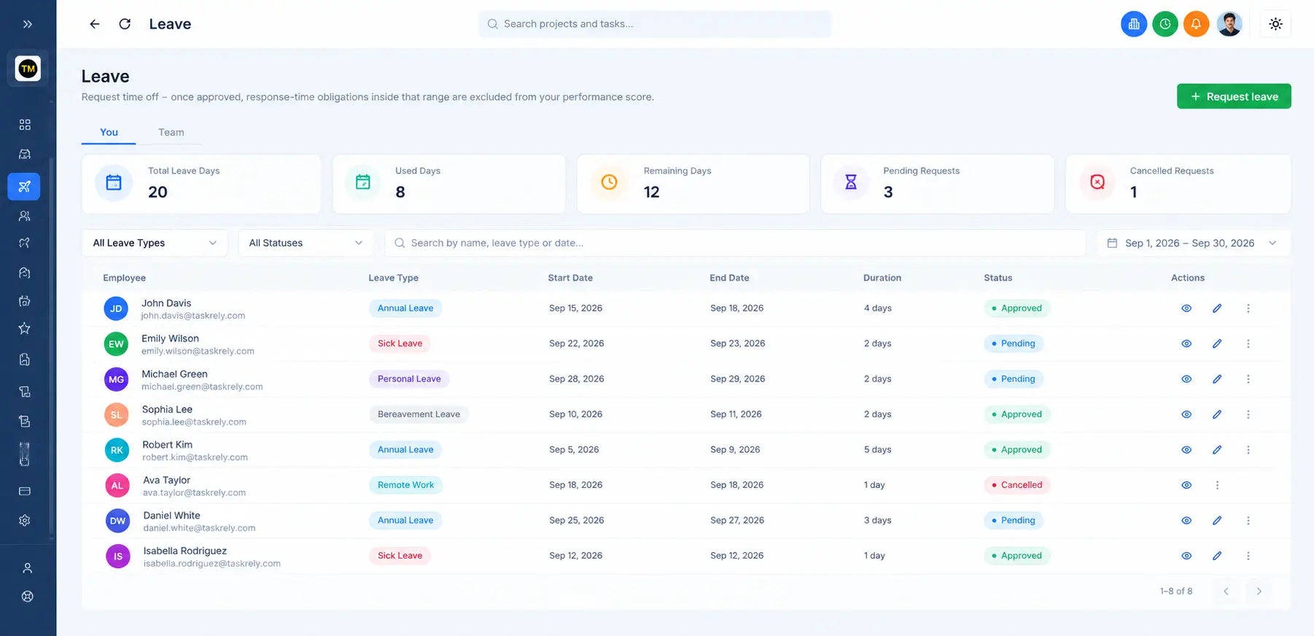Open the settings gear icon in sidebar
The height and width of the screenshot is (636, 1314).
25,521
